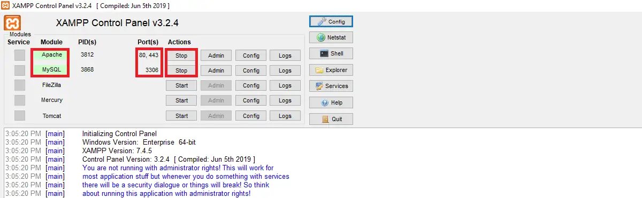Image resolution: width=642 pixels, height=198 pixels.
Task: Click the XAMPP orange logo icon
Action: click(12, 23)
